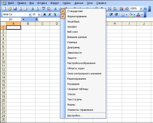Screen dimensions: 153x123
Task: Open the Arial Cyr font dropdown
Action: pos(30,15)
